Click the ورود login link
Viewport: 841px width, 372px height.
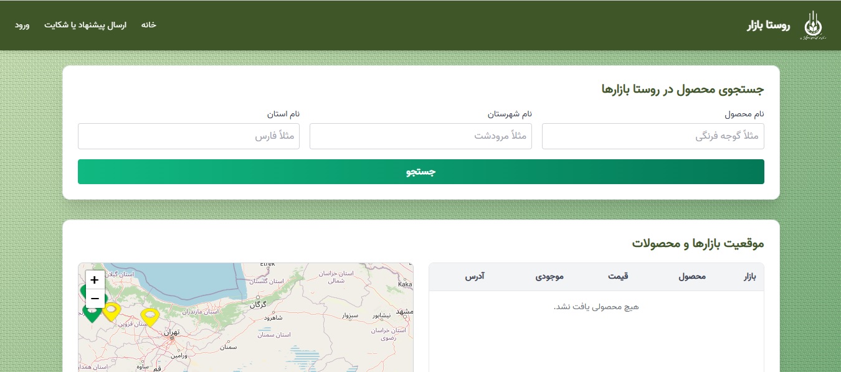[22, 25]
